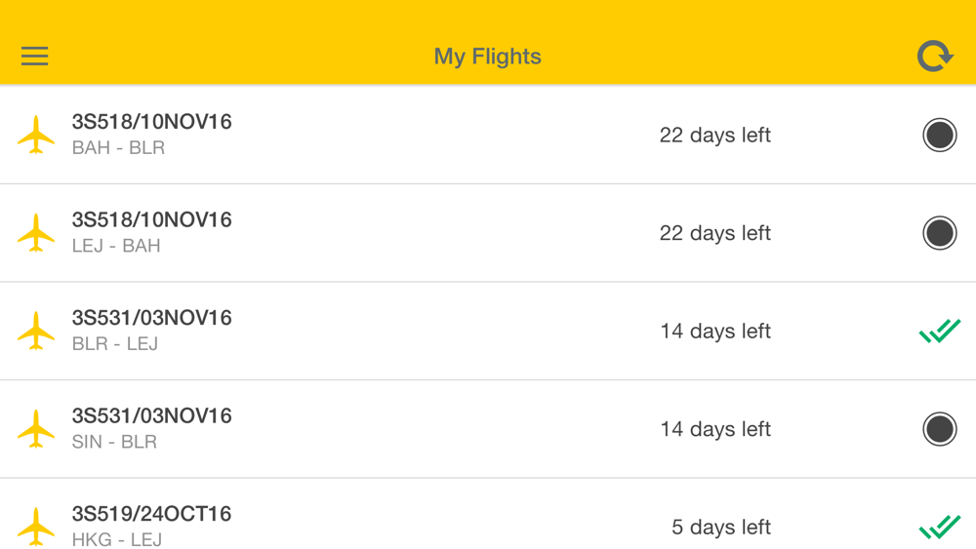The width and height of the screenshot is (976, 549).
Task: Open the hamburger menu
Action: coord(35,56)
